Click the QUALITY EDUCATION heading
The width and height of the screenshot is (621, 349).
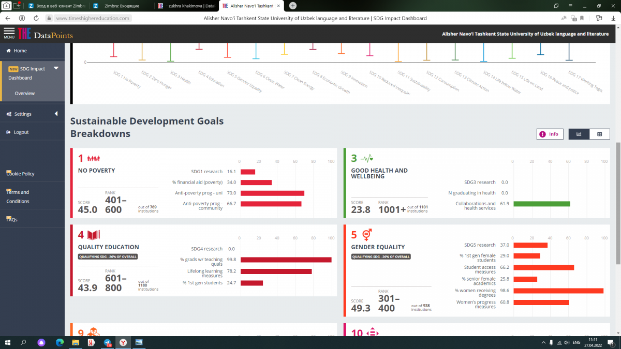109,247
